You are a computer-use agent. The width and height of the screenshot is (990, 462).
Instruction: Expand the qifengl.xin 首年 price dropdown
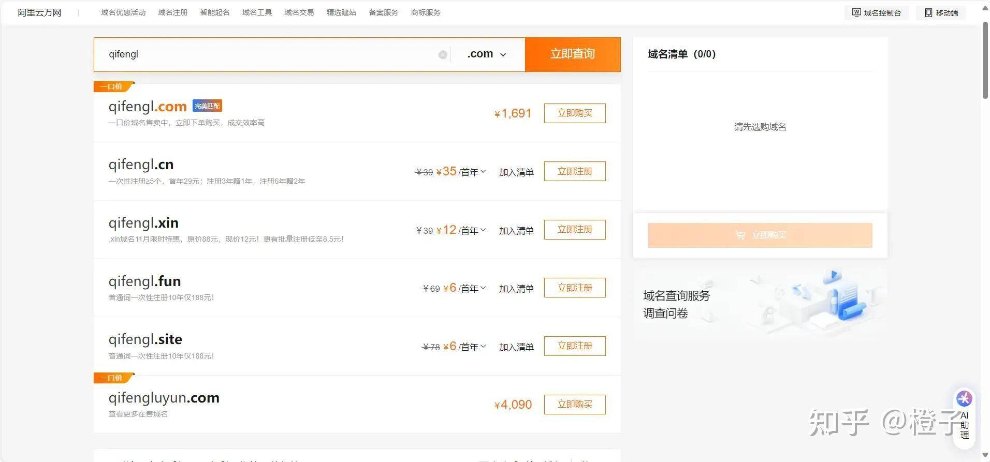click(483, 230)
